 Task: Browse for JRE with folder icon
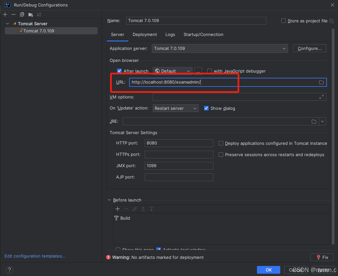(x=314, y=121)
